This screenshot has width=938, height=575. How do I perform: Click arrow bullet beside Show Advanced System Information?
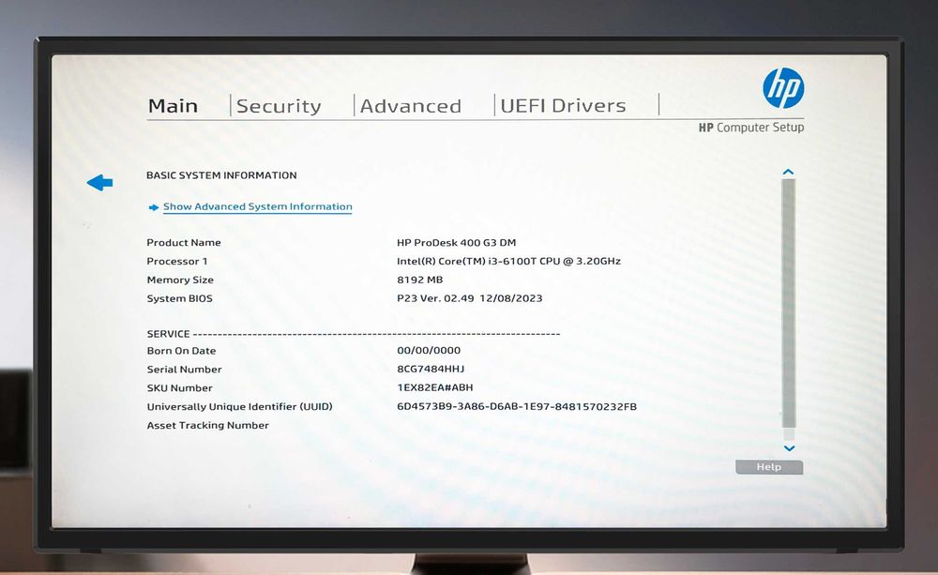pyautogui.click(x=154, y=207)
